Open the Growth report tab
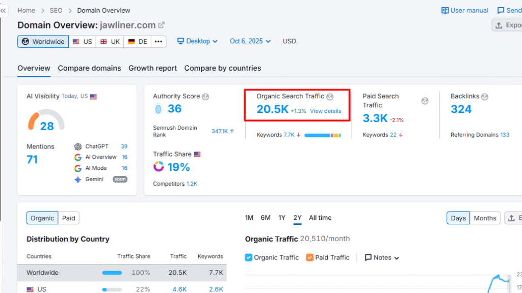Screen dimensions: 522x293 [152, 68]
